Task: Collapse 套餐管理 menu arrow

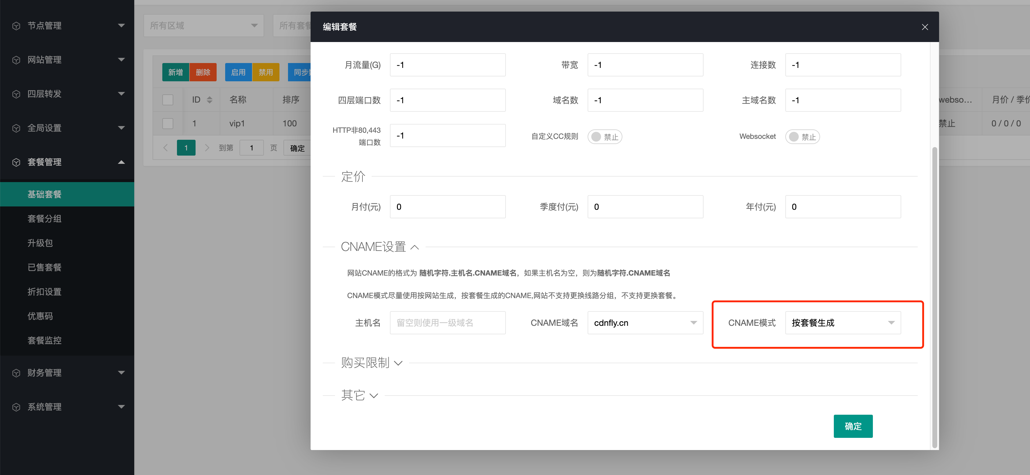Action: 121,162
